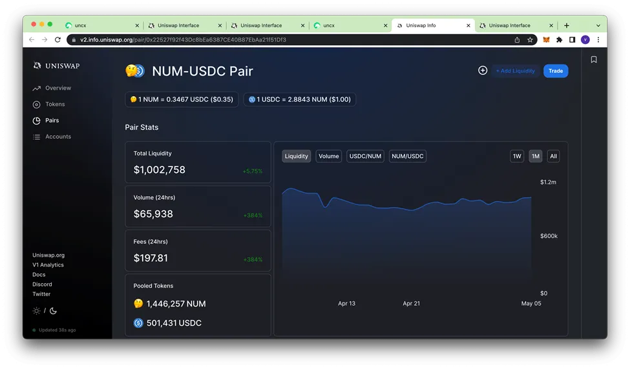Image resolution: width=630 pixels, height=369 pixels.
Task: Open the MetaMask fox extension
Action: tap(547, 40)
